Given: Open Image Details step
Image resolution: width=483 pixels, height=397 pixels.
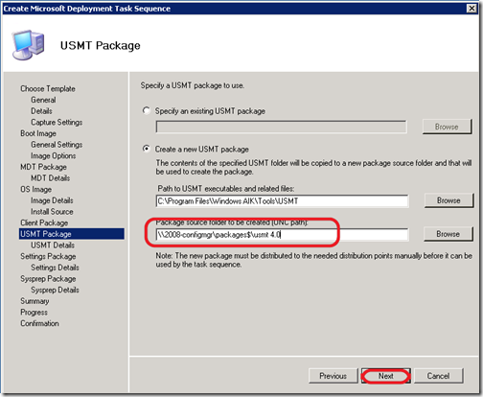Looking at the screenshot, I should tap(52, 200).
